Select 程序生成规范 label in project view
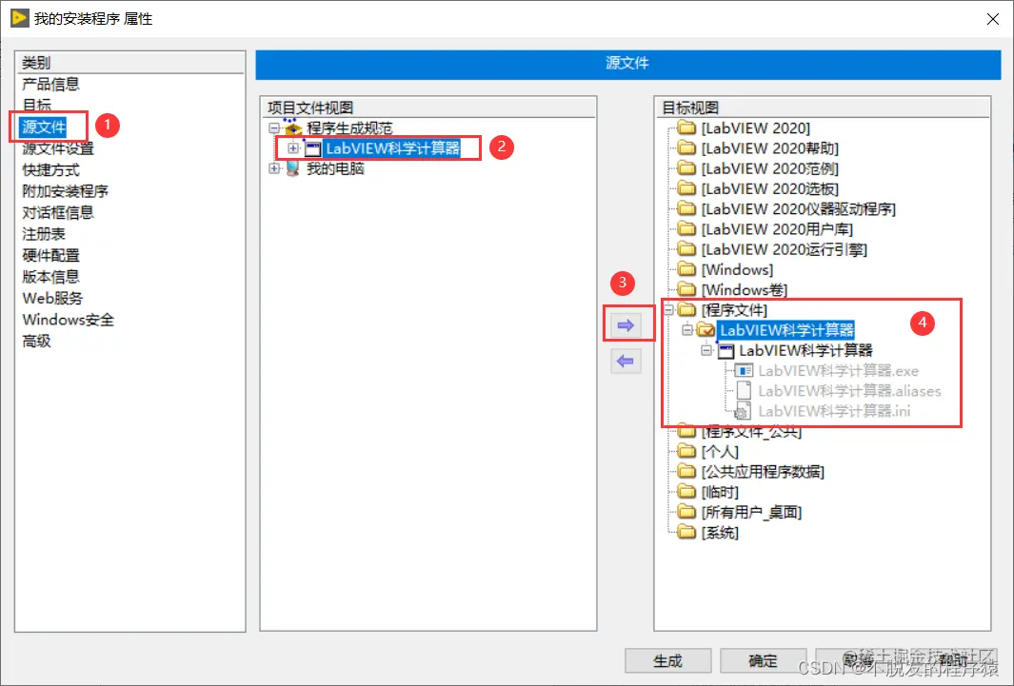Screen dimensions: 1014x686 click(x=349, y=127)
